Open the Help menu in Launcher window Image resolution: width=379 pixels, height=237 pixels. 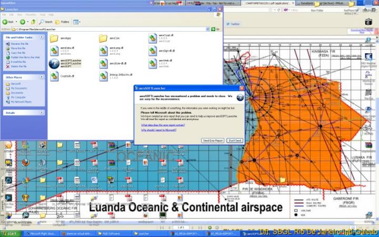pyautogui.click(x=51, y=15)
